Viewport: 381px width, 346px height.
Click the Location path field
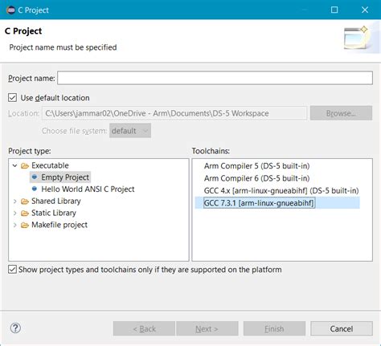[x=174, y=113]
